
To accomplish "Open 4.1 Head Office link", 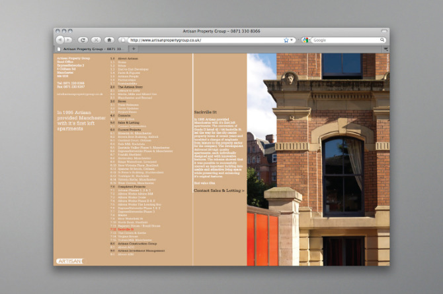I will coord(122,119).
